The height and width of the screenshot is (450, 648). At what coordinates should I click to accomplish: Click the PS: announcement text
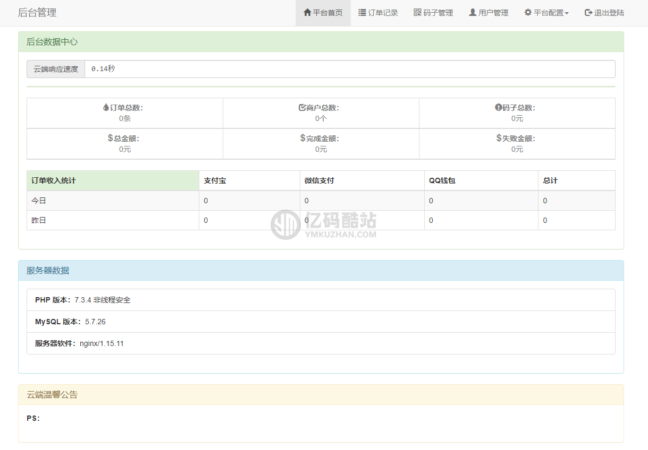click(x=33, y=418)
